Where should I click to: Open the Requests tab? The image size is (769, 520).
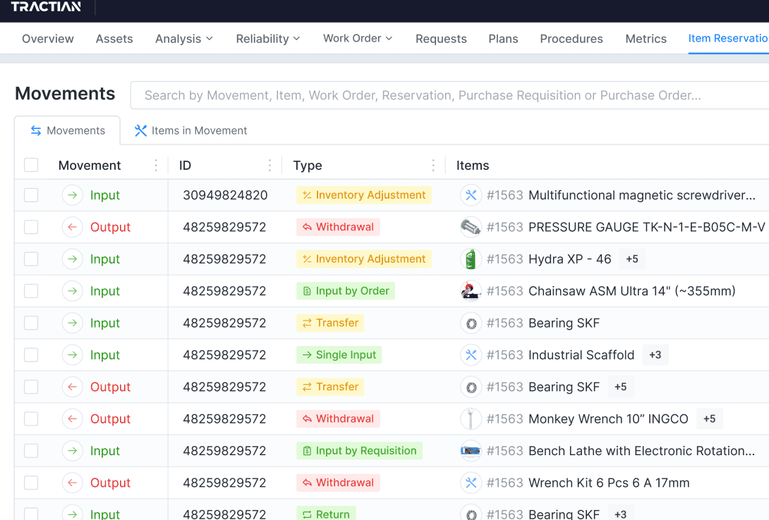pos(441,39)
